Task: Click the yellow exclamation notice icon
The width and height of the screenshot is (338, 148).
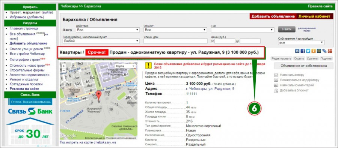Action: pyautogui.click(x=148, y=66)
